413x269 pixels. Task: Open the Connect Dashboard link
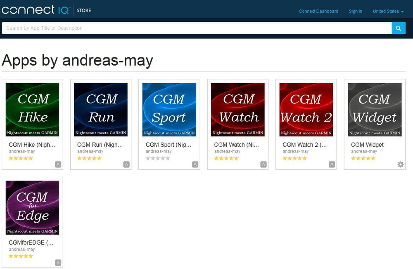point(318,11)
